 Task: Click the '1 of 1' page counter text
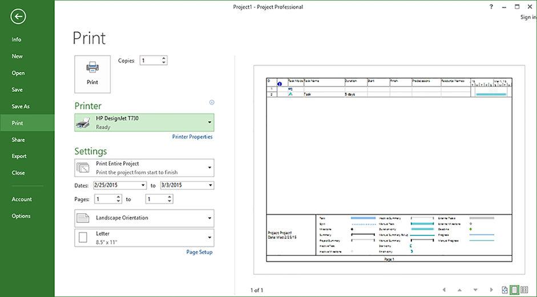(257, 290)
